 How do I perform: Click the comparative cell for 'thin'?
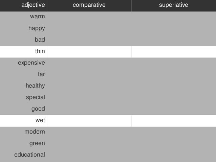click(x=89, y=51)
